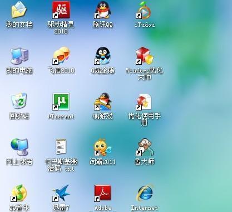Launch 词霸2011 shortcut icon

102,147
